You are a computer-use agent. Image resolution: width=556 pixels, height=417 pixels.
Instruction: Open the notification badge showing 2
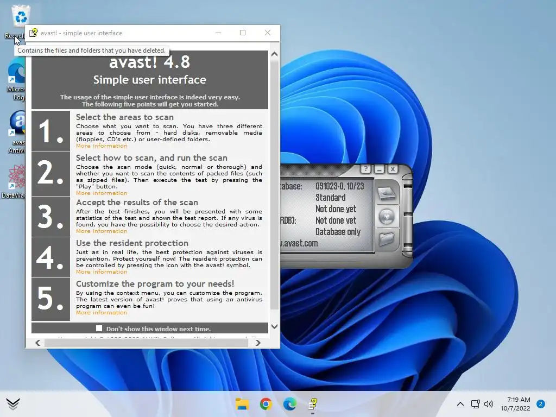click(x=541, y=404)
